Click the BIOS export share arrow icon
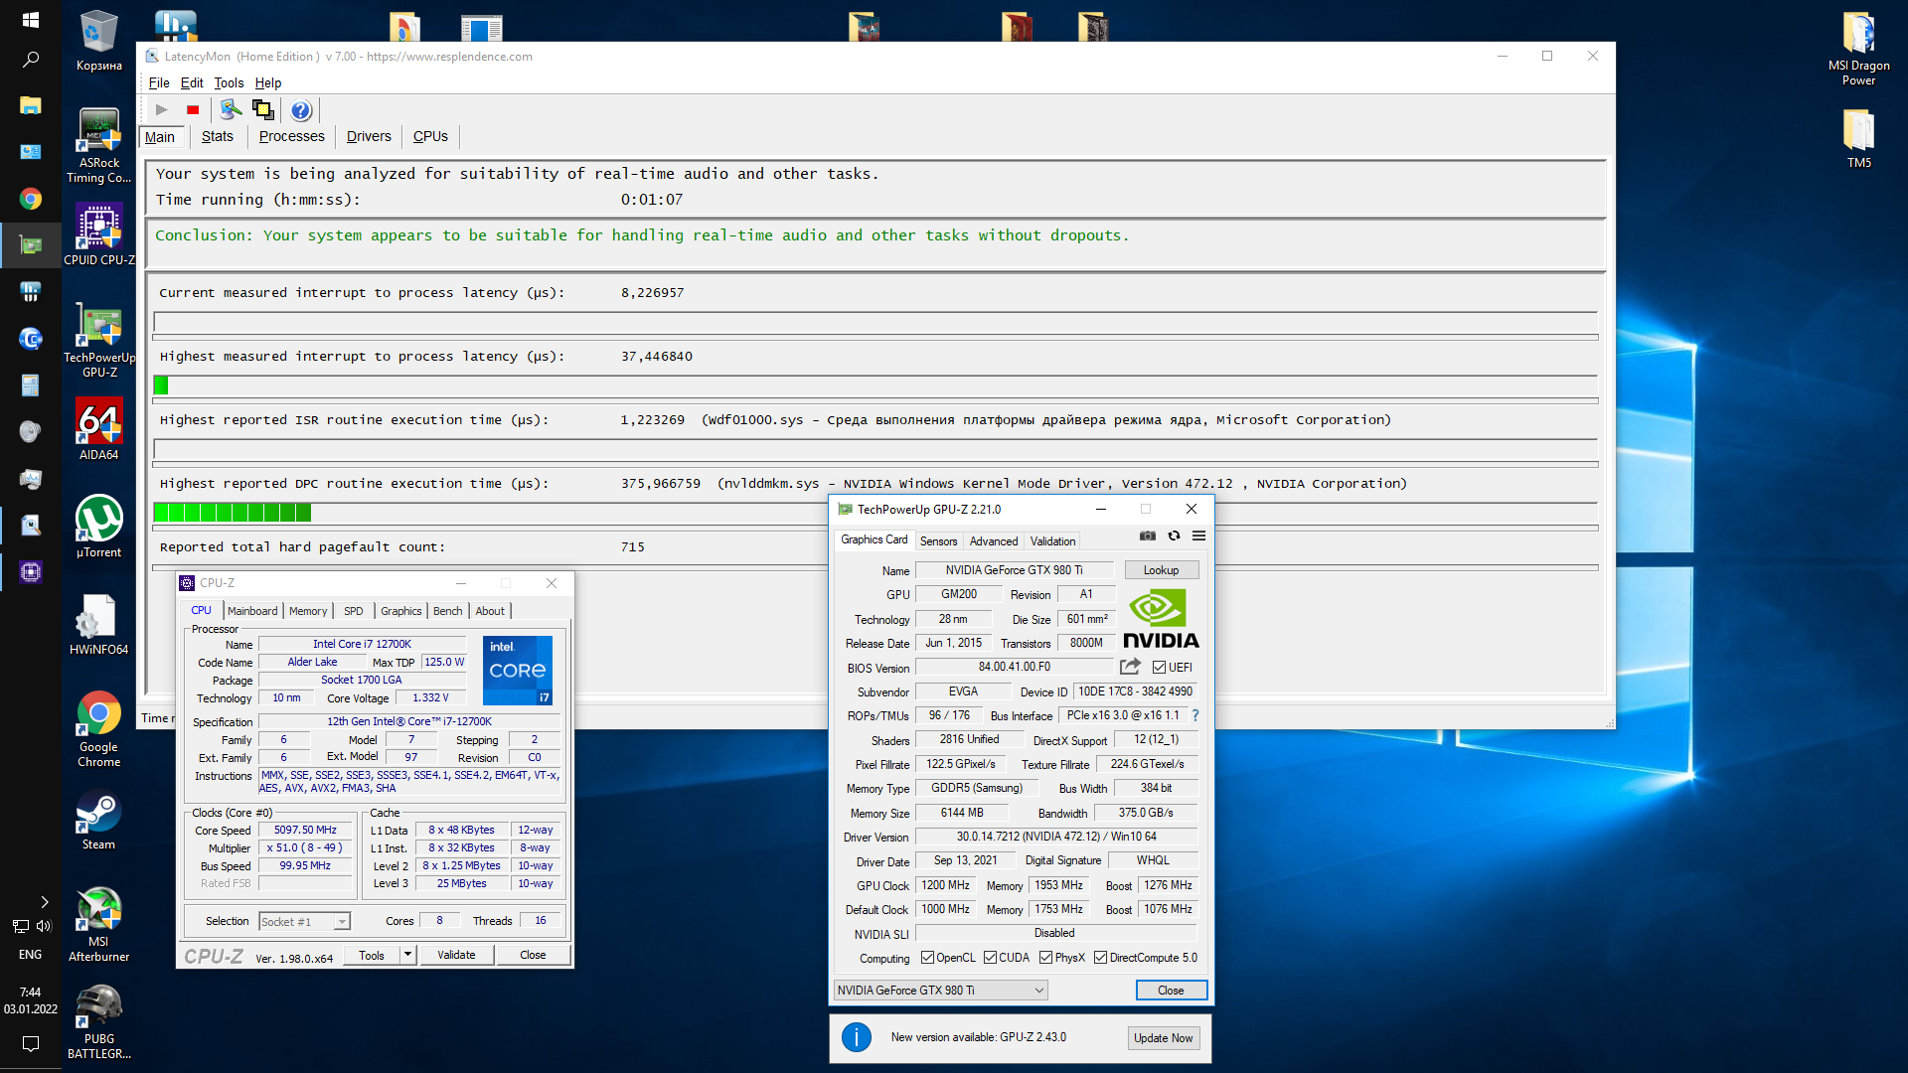Image resolution: width=1908 pixels, height=1073 pixels. 1130,667
